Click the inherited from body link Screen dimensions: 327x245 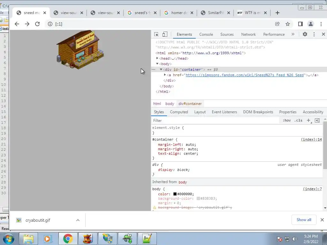(x=183, y=182)
